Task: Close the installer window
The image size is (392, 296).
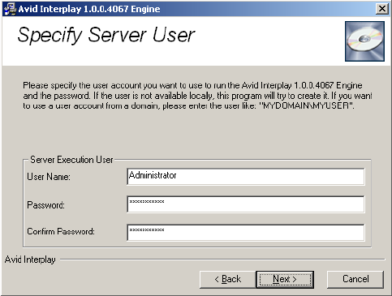Action: click(x=382, y=9)
